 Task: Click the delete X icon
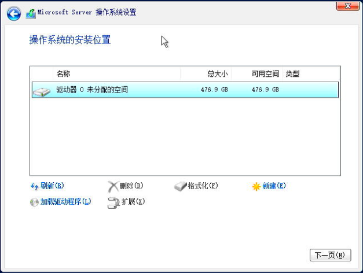click(113, 186)
